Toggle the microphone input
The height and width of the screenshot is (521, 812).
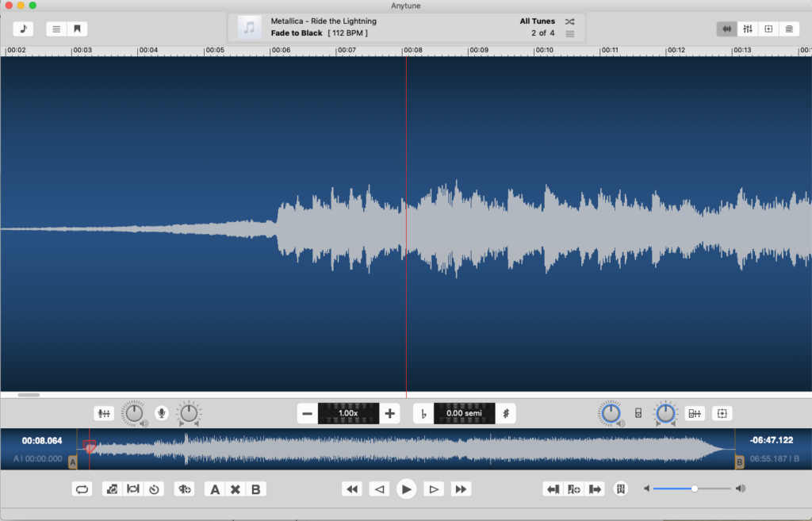tap(162, 413)
